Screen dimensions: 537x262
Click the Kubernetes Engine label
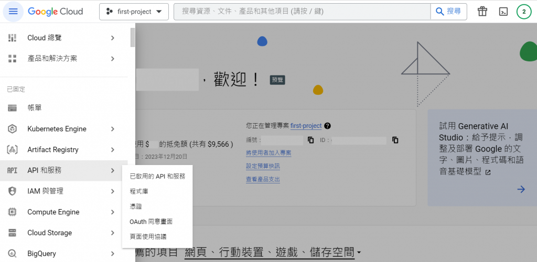(x=57, y=129)
